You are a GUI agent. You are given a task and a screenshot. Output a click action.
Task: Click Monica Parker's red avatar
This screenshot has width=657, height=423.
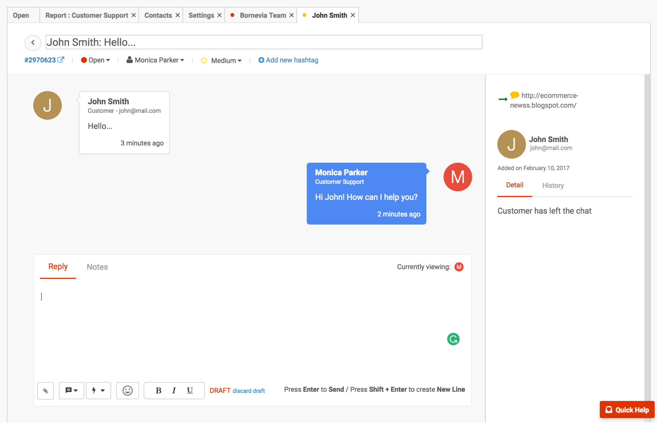click(x=458, y=177)
